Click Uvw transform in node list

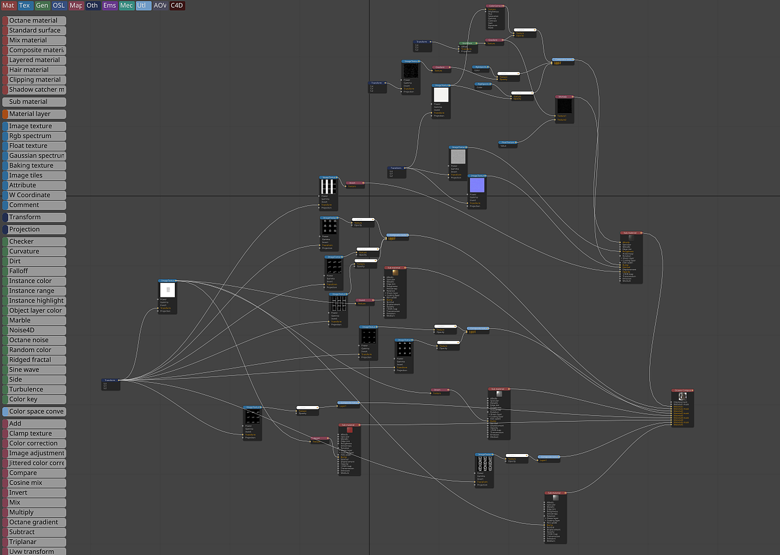pos(34,551)
